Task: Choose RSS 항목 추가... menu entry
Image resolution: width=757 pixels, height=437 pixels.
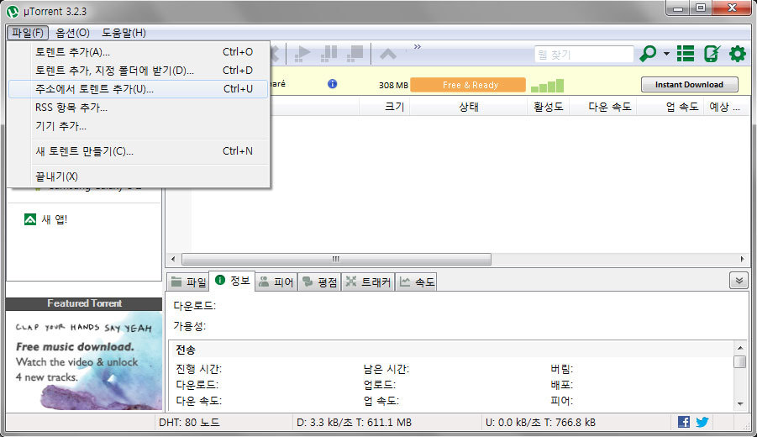Action: (x=139, y=108)
